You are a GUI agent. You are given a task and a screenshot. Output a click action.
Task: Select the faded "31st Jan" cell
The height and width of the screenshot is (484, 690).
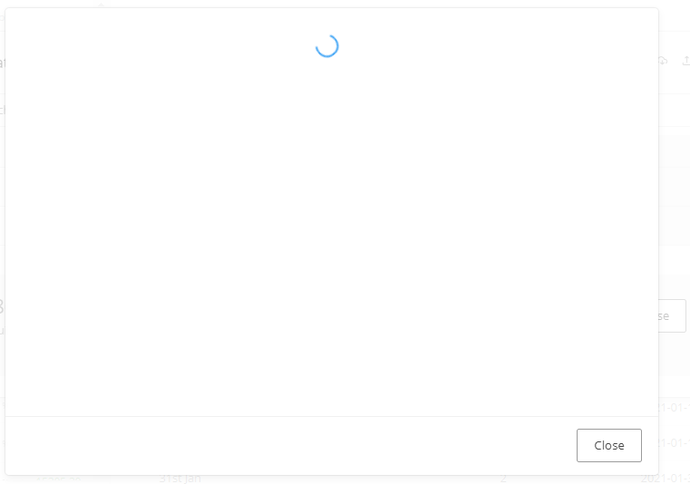180,479
